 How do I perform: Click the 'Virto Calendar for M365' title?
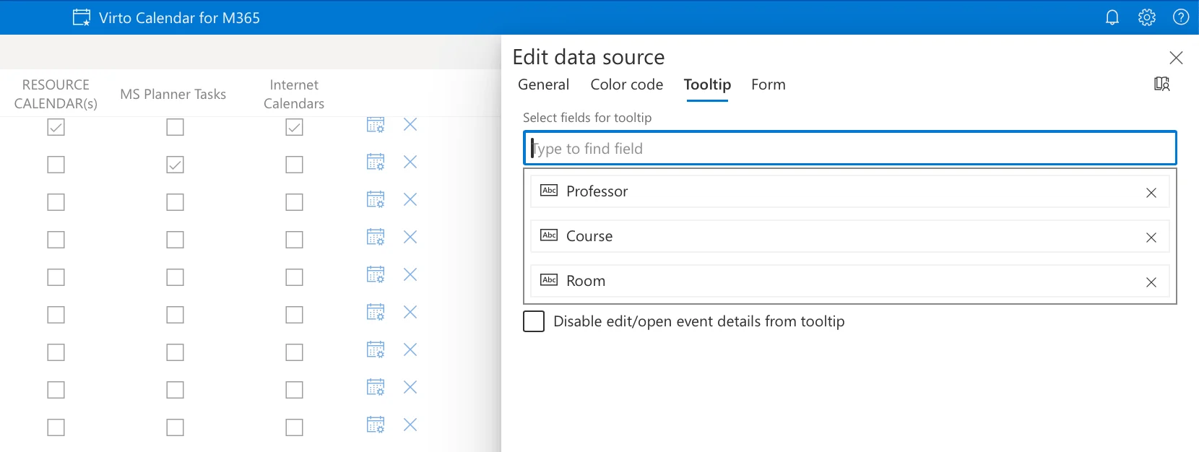[179, 17]
